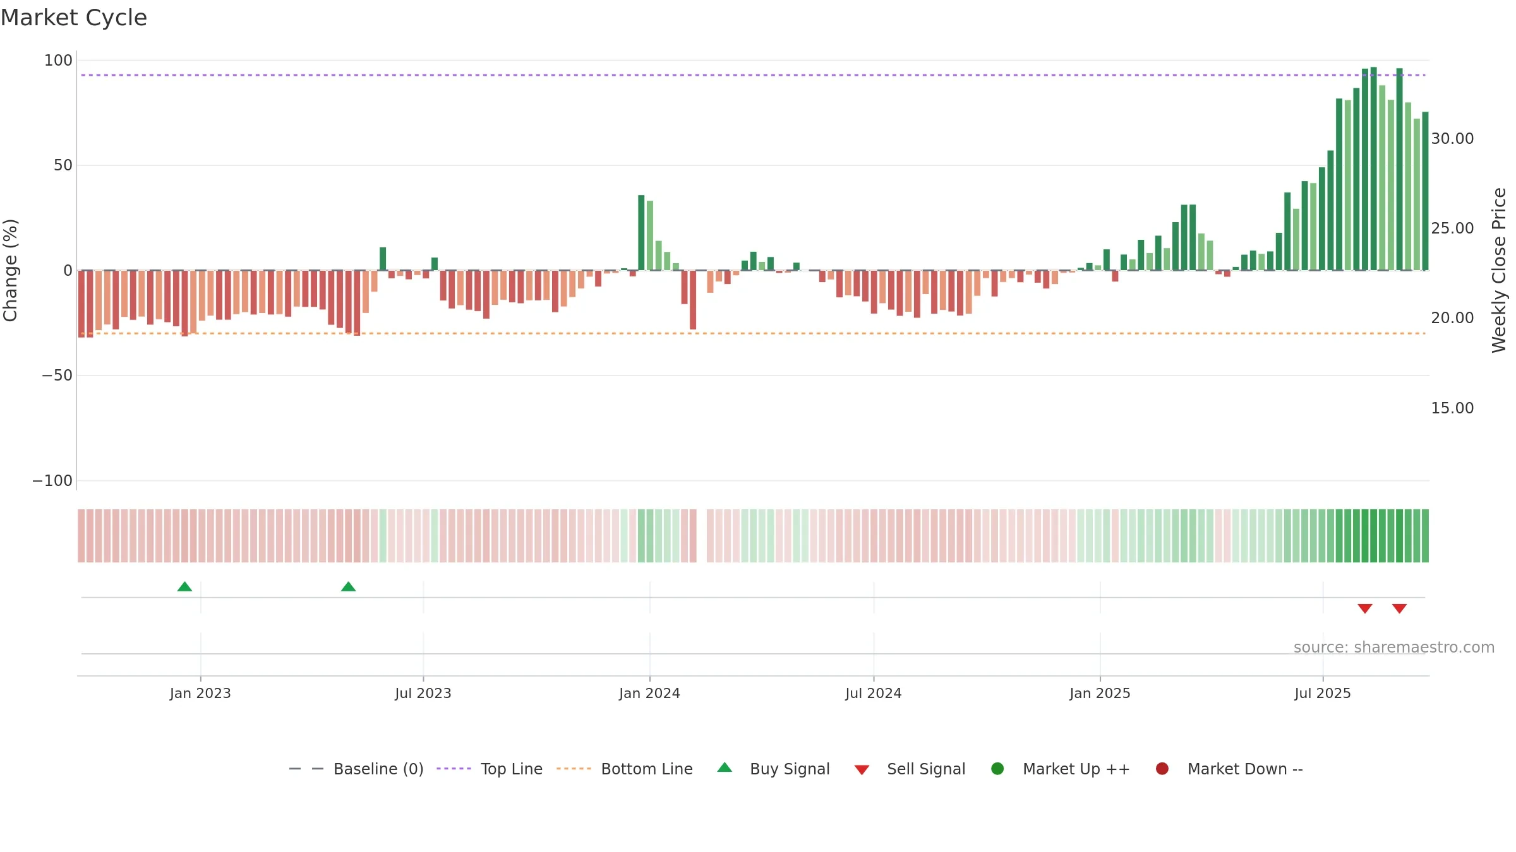Click the Jul 2024 axis label
This screenshot has height=852, width=1516.
pyautogui.click(x=874, y=694)
